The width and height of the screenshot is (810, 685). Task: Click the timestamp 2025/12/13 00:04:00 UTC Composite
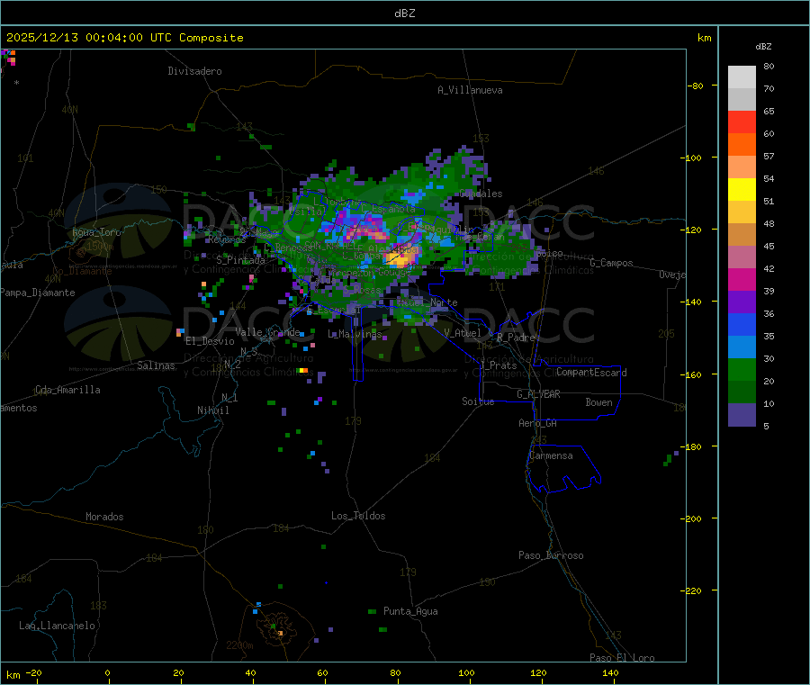tap(124, 38)
